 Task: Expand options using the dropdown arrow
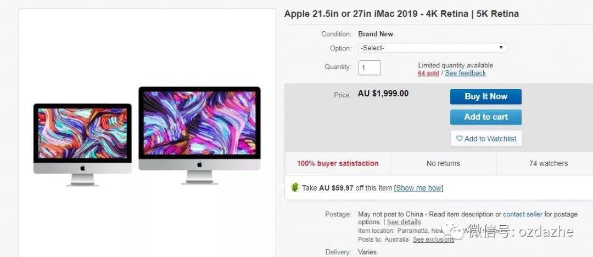click(501, 48)
